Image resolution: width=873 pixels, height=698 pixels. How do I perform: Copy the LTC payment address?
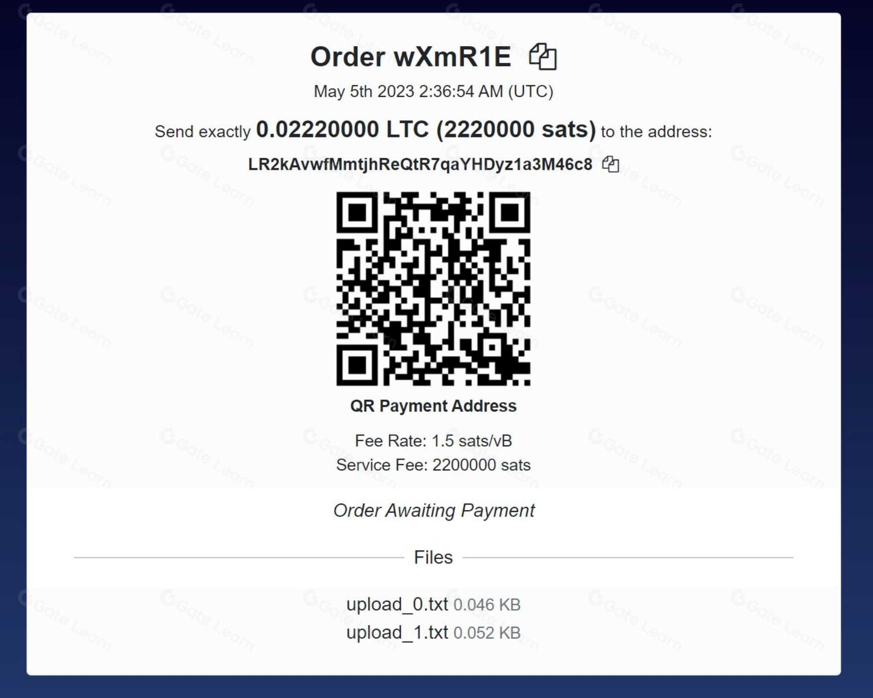click(x=611, y=164)
